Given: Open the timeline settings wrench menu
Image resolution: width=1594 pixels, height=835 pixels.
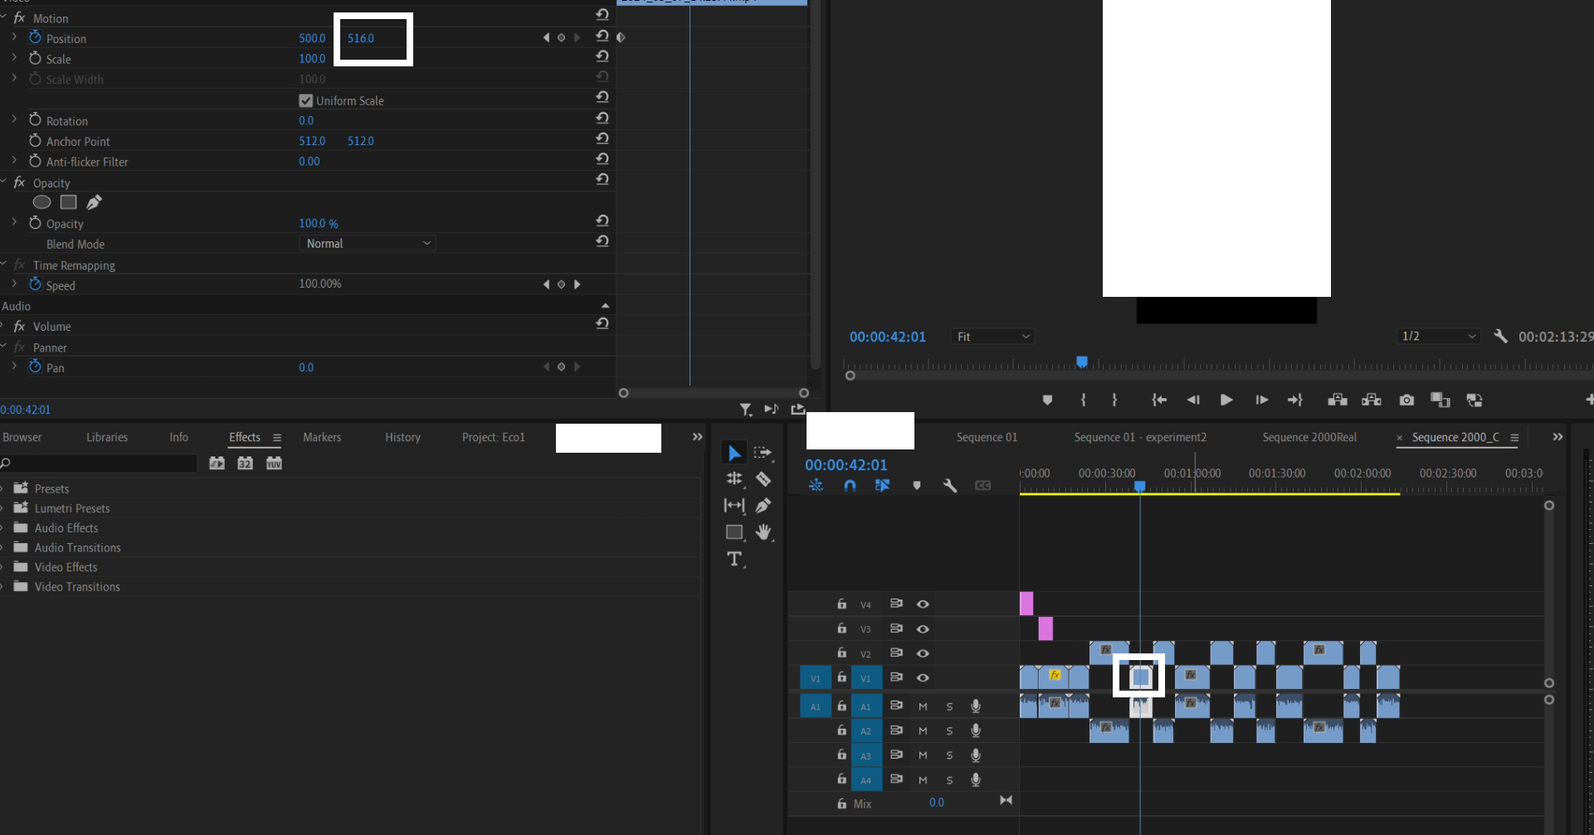Looking at the screenshot, I should coord(950,485).
